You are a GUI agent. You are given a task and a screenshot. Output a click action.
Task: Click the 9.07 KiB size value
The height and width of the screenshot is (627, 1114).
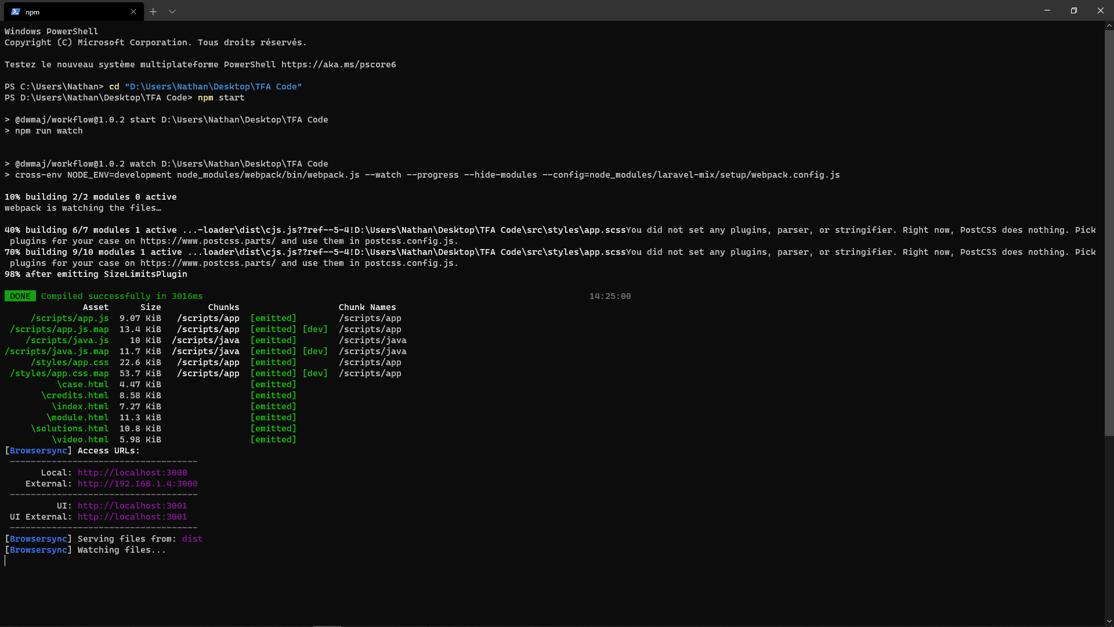[x=140, y=318]
